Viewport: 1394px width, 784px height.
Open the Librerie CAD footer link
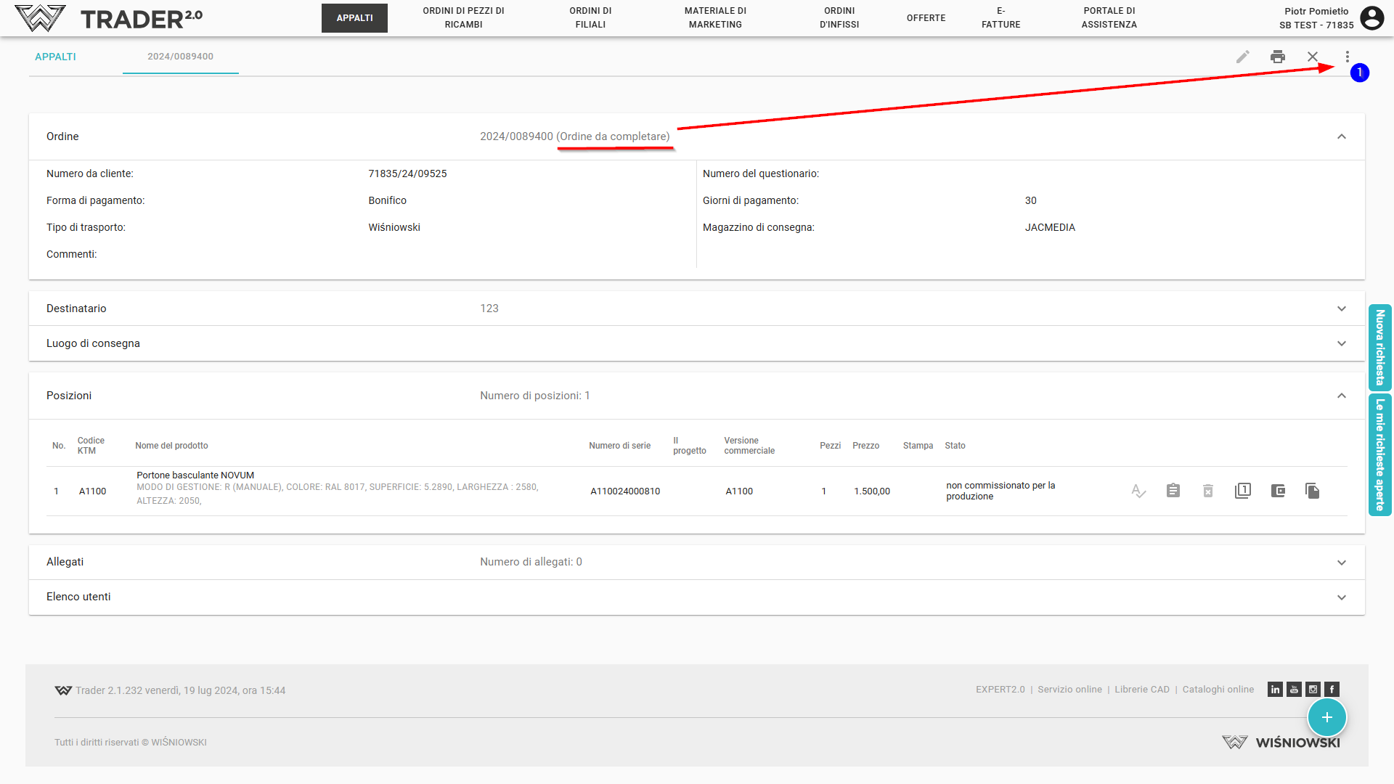[1142, 690]
